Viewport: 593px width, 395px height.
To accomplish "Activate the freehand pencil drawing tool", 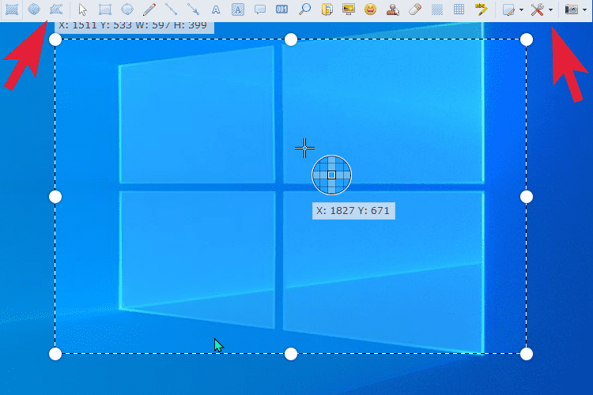I will coord(149,9).
